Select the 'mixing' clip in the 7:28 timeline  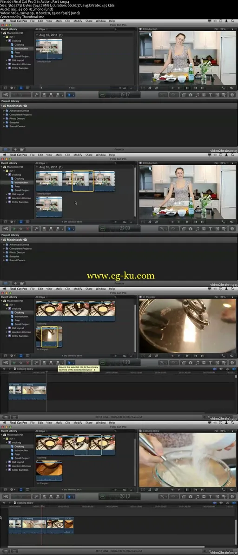pyautogui.click(x=34, y=392)
